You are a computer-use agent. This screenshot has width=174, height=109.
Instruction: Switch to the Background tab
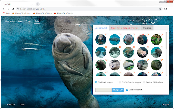[101, 28]
